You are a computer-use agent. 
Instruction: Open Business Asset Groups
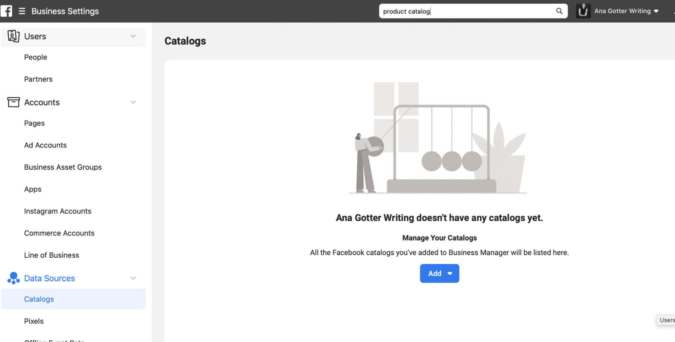(x=63, y=167)
